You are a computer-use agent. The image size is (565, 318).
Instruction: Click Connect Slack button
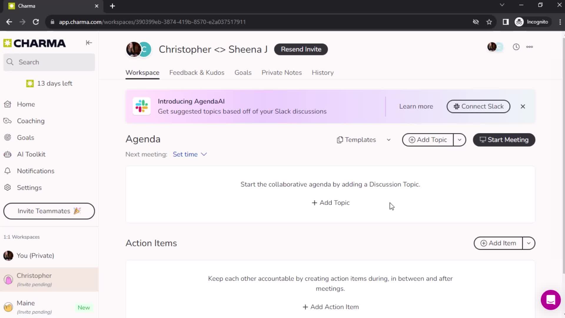478,106
